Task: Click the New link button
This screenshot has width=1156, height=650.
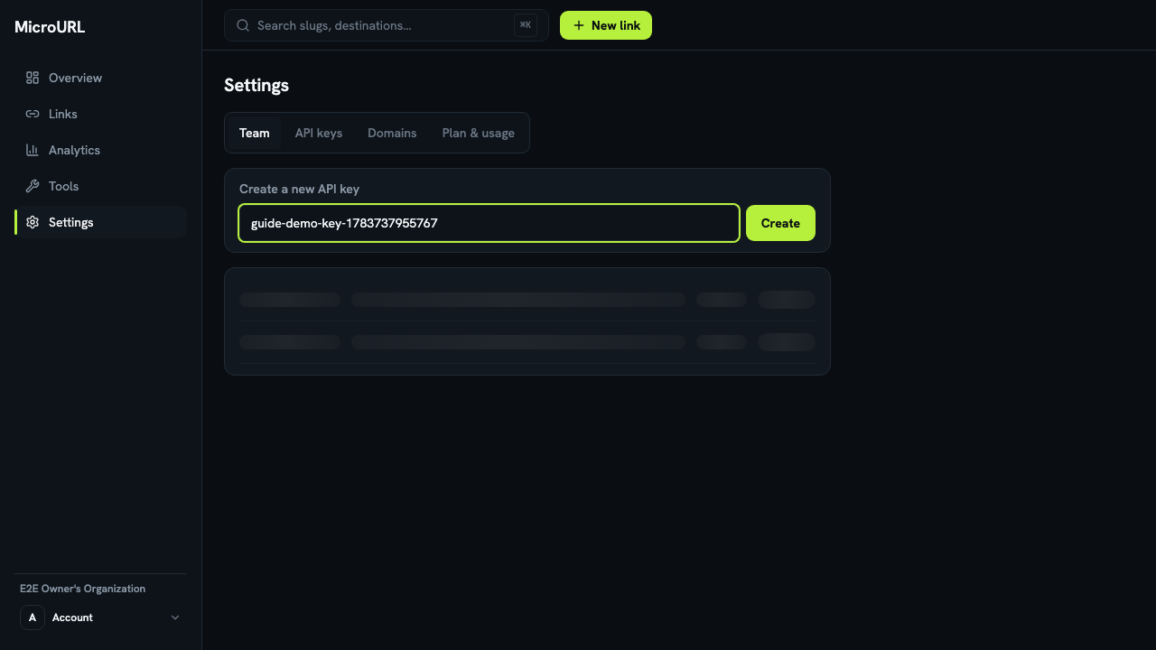Action: tap(606, 25)
